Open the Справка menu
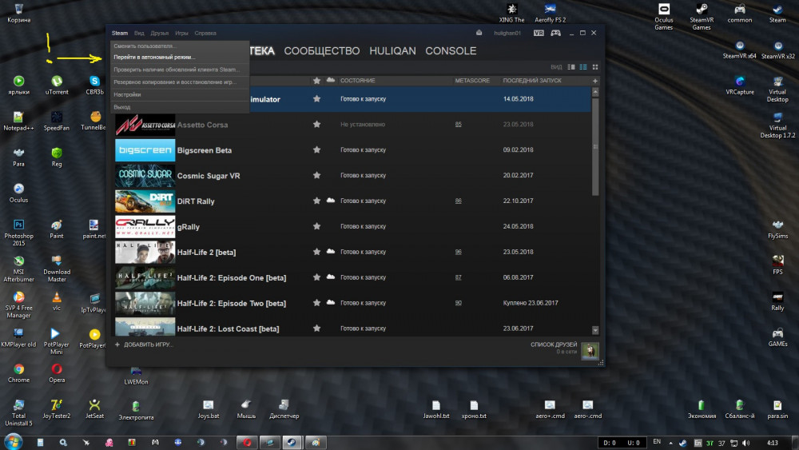Viewport: 799px width, 450px height. [205, 33]
